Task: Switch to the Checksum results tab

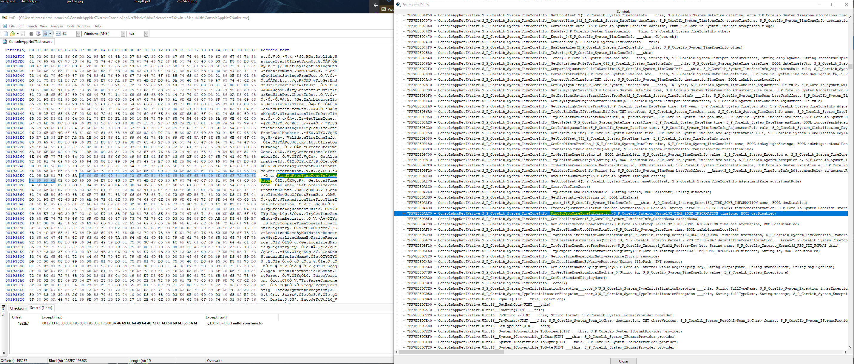Action: click(18, 308)
